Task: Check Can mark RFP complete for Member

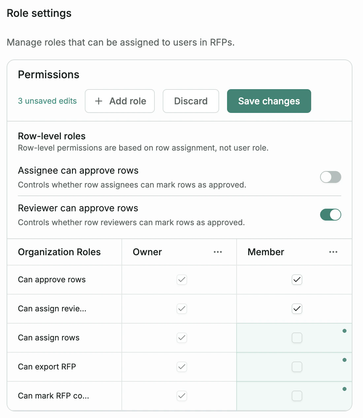Action: (297, 396)
